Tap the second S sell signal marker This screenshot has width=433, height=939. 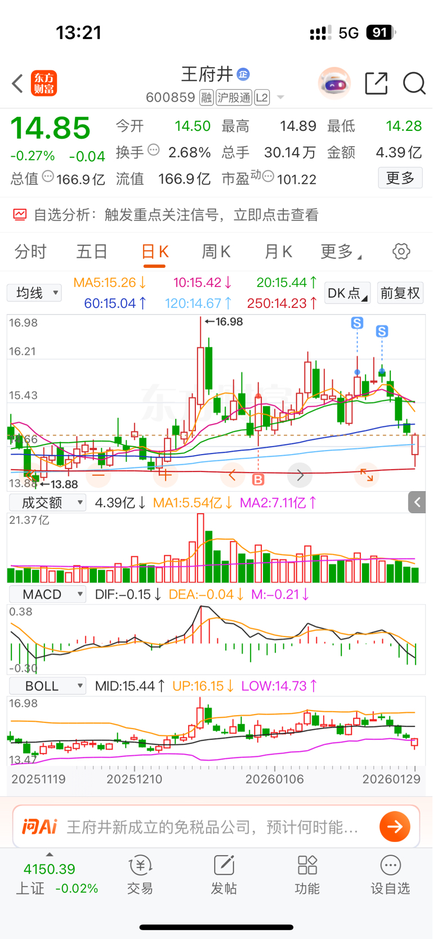point(382,331)
